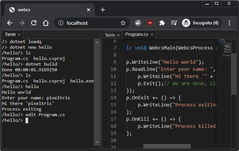The width and height of the screenshot is (239, 151).
Task: Bookmark this page with the star
Action: [123, 23]
